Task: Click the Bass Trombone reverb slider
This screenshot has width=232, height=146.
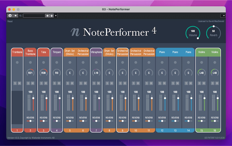Action: point(30,121)
